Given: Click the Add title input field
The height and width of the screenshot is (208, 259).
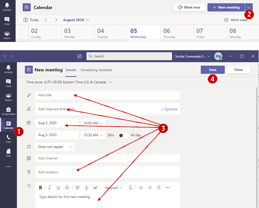Looking at the screenshot, I should coord(108,95).
